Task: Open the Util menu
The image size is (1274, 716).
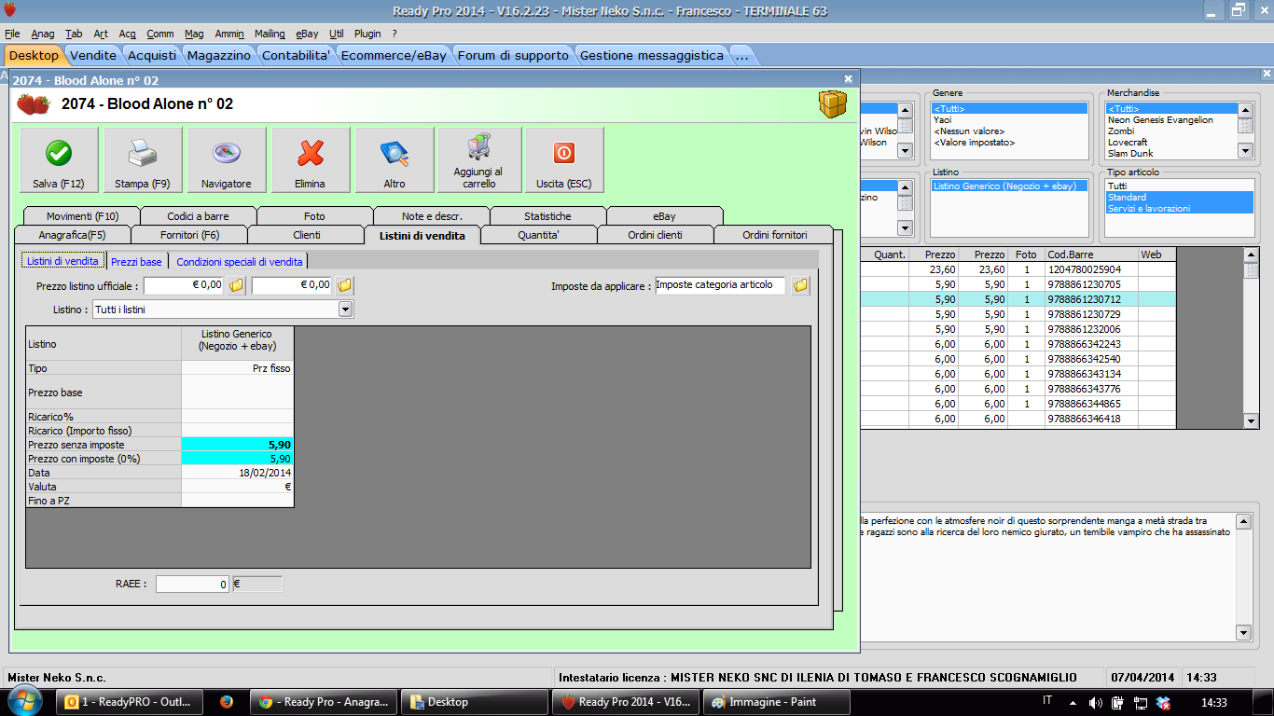Action: 337,34
